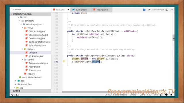184x103 pixels.
Task: Open DashboardActivity.java file
Action: pos(39,42)
